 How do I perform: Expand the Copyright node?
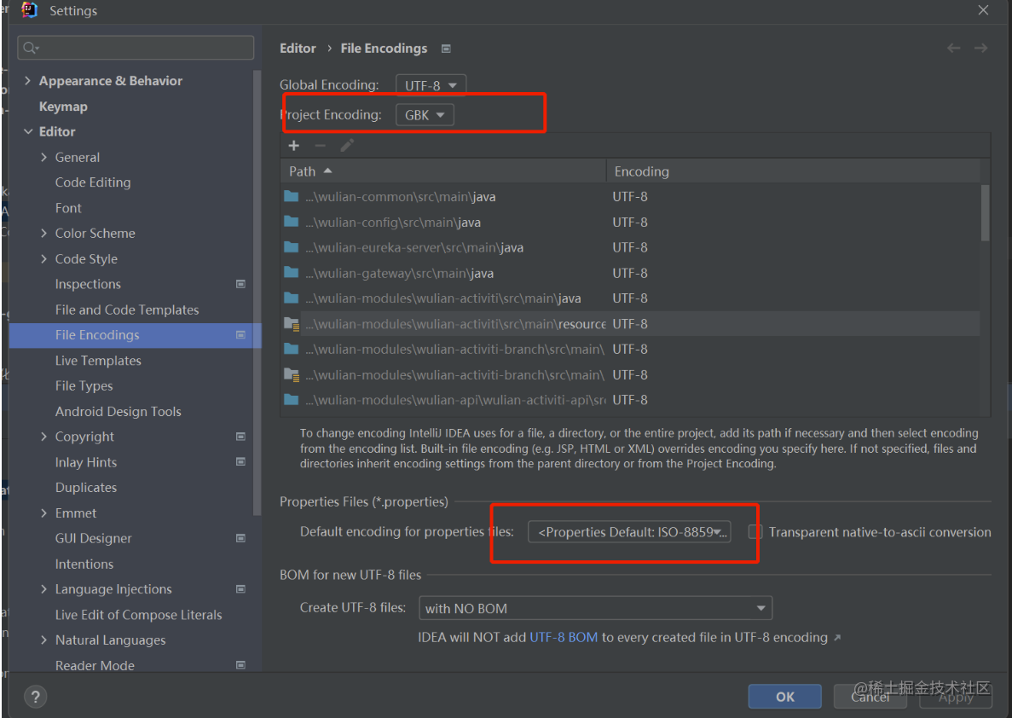tap(43, 437)
